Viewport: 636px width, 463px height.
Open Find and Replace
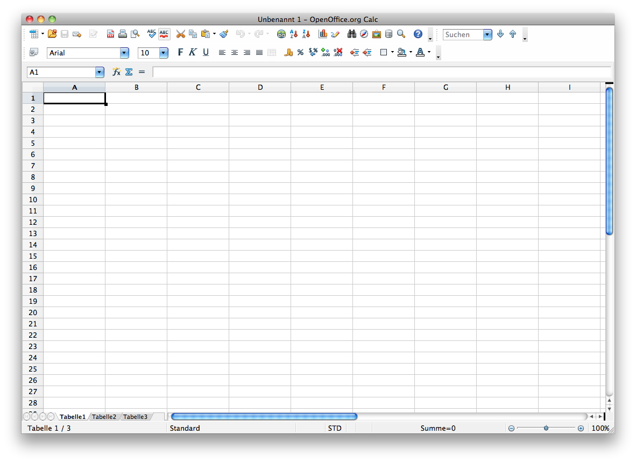[x=352, y=33]
